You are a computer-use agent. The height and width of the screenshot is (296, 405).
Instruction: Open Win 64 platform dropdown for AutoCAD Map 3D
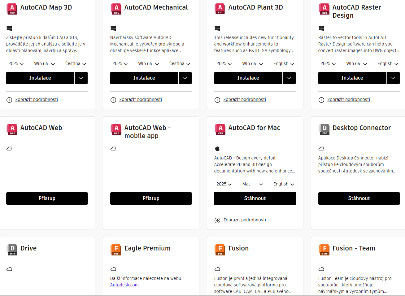(44, 63)
